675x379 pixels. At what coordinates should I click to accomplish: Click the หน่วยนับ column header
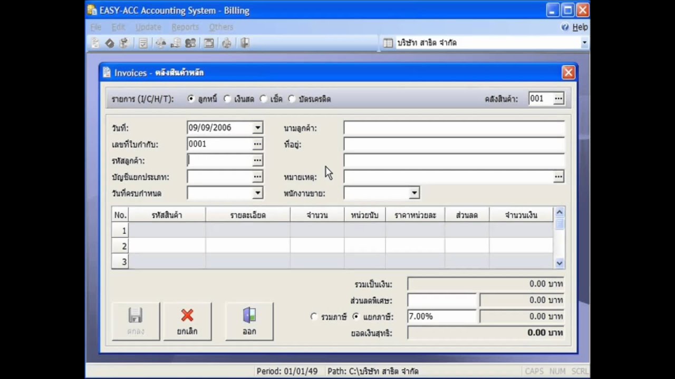pyautogui.click(x=364, y=215)
